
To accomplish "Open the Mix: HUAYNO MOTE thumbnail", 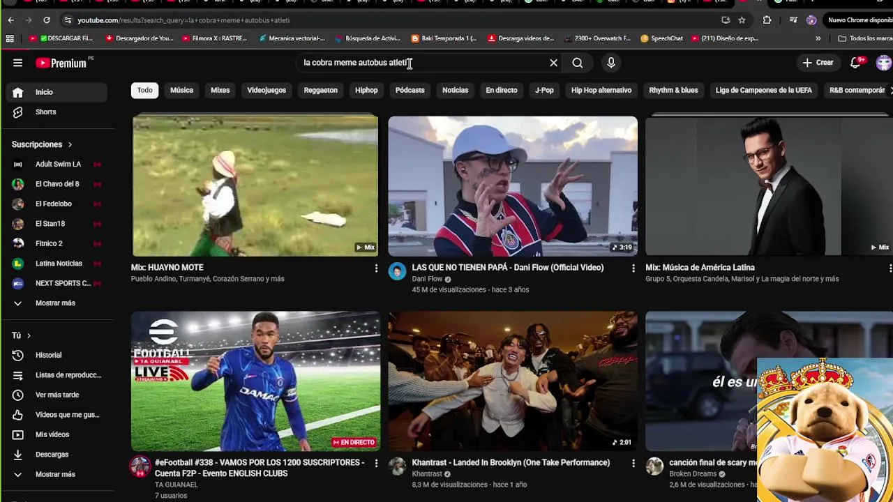I will point(255,186).
